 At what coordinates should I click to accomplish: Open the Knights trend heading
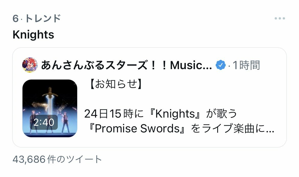click(33, 35)
